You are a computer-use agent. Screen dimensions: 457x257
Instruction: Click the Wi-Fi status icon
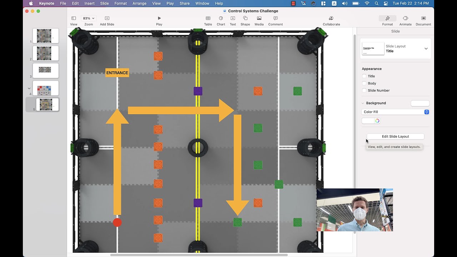pyautogui.click(x=367, y=4)
